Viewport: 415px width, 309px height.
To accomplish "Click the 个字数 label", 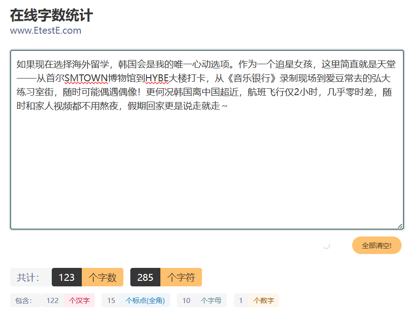I will tap(103, 277).
